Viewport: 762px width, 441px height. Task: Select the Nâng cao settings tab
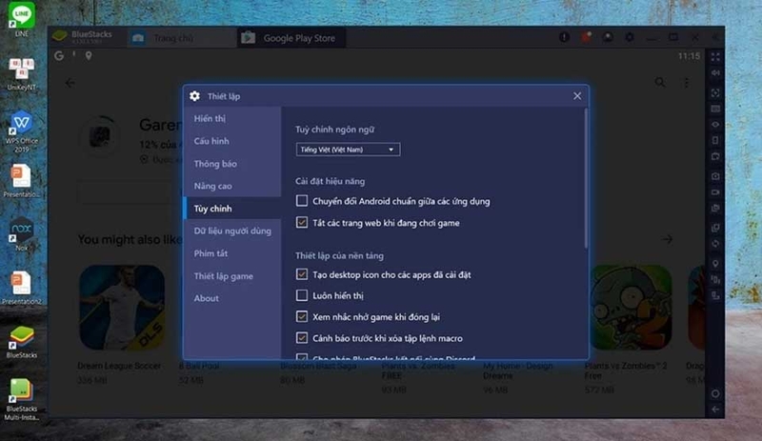232,186
